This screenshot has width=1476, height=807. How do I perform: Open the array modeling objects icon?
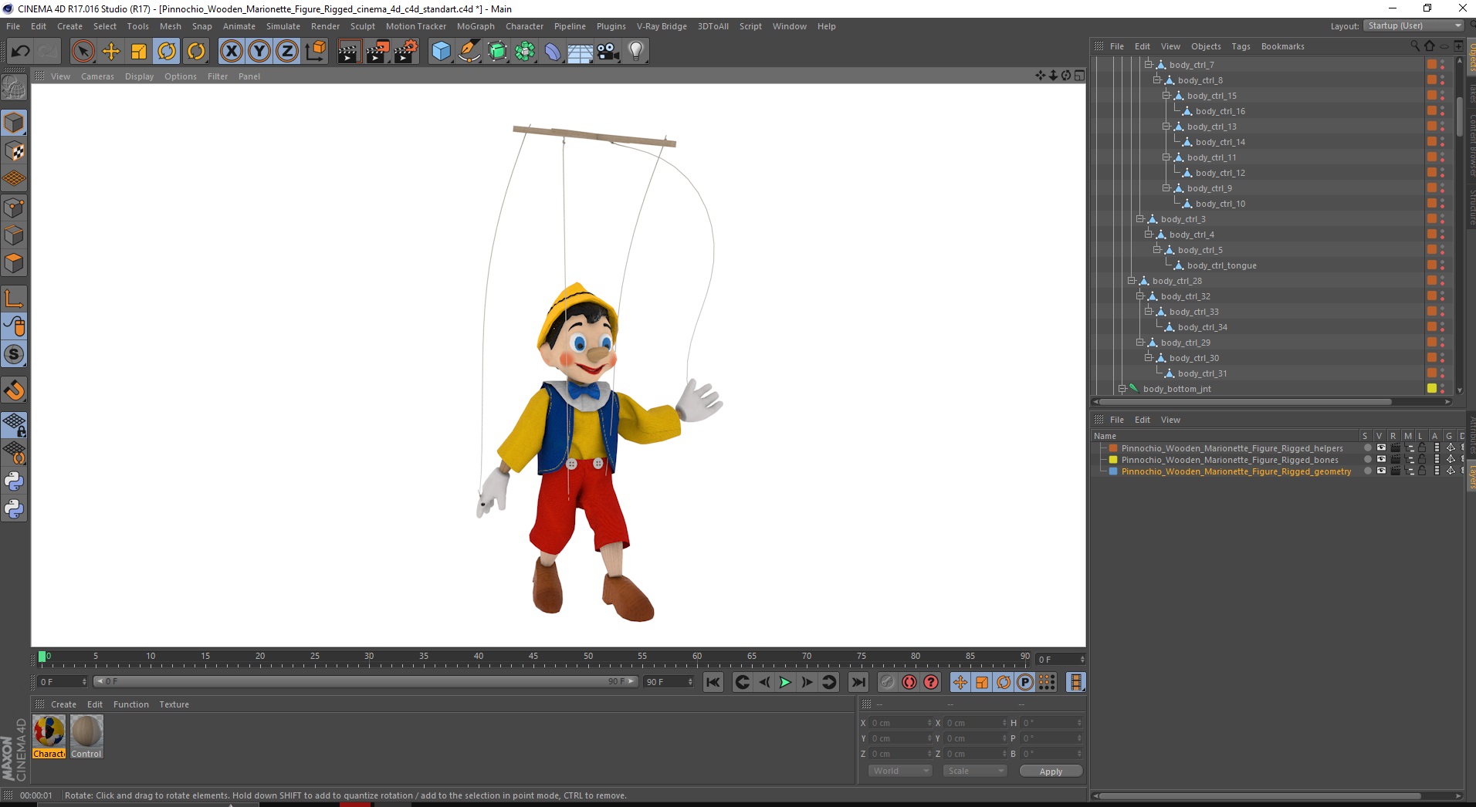click(526, 52)
